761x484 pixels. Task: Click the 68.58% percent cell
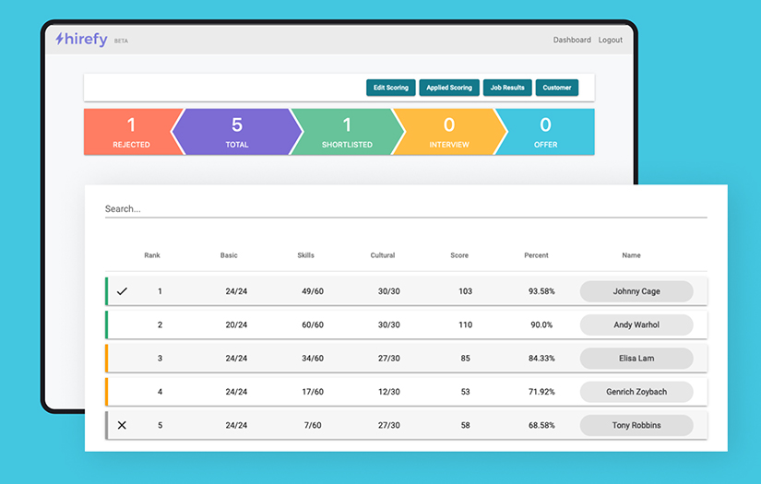[541, 425]
